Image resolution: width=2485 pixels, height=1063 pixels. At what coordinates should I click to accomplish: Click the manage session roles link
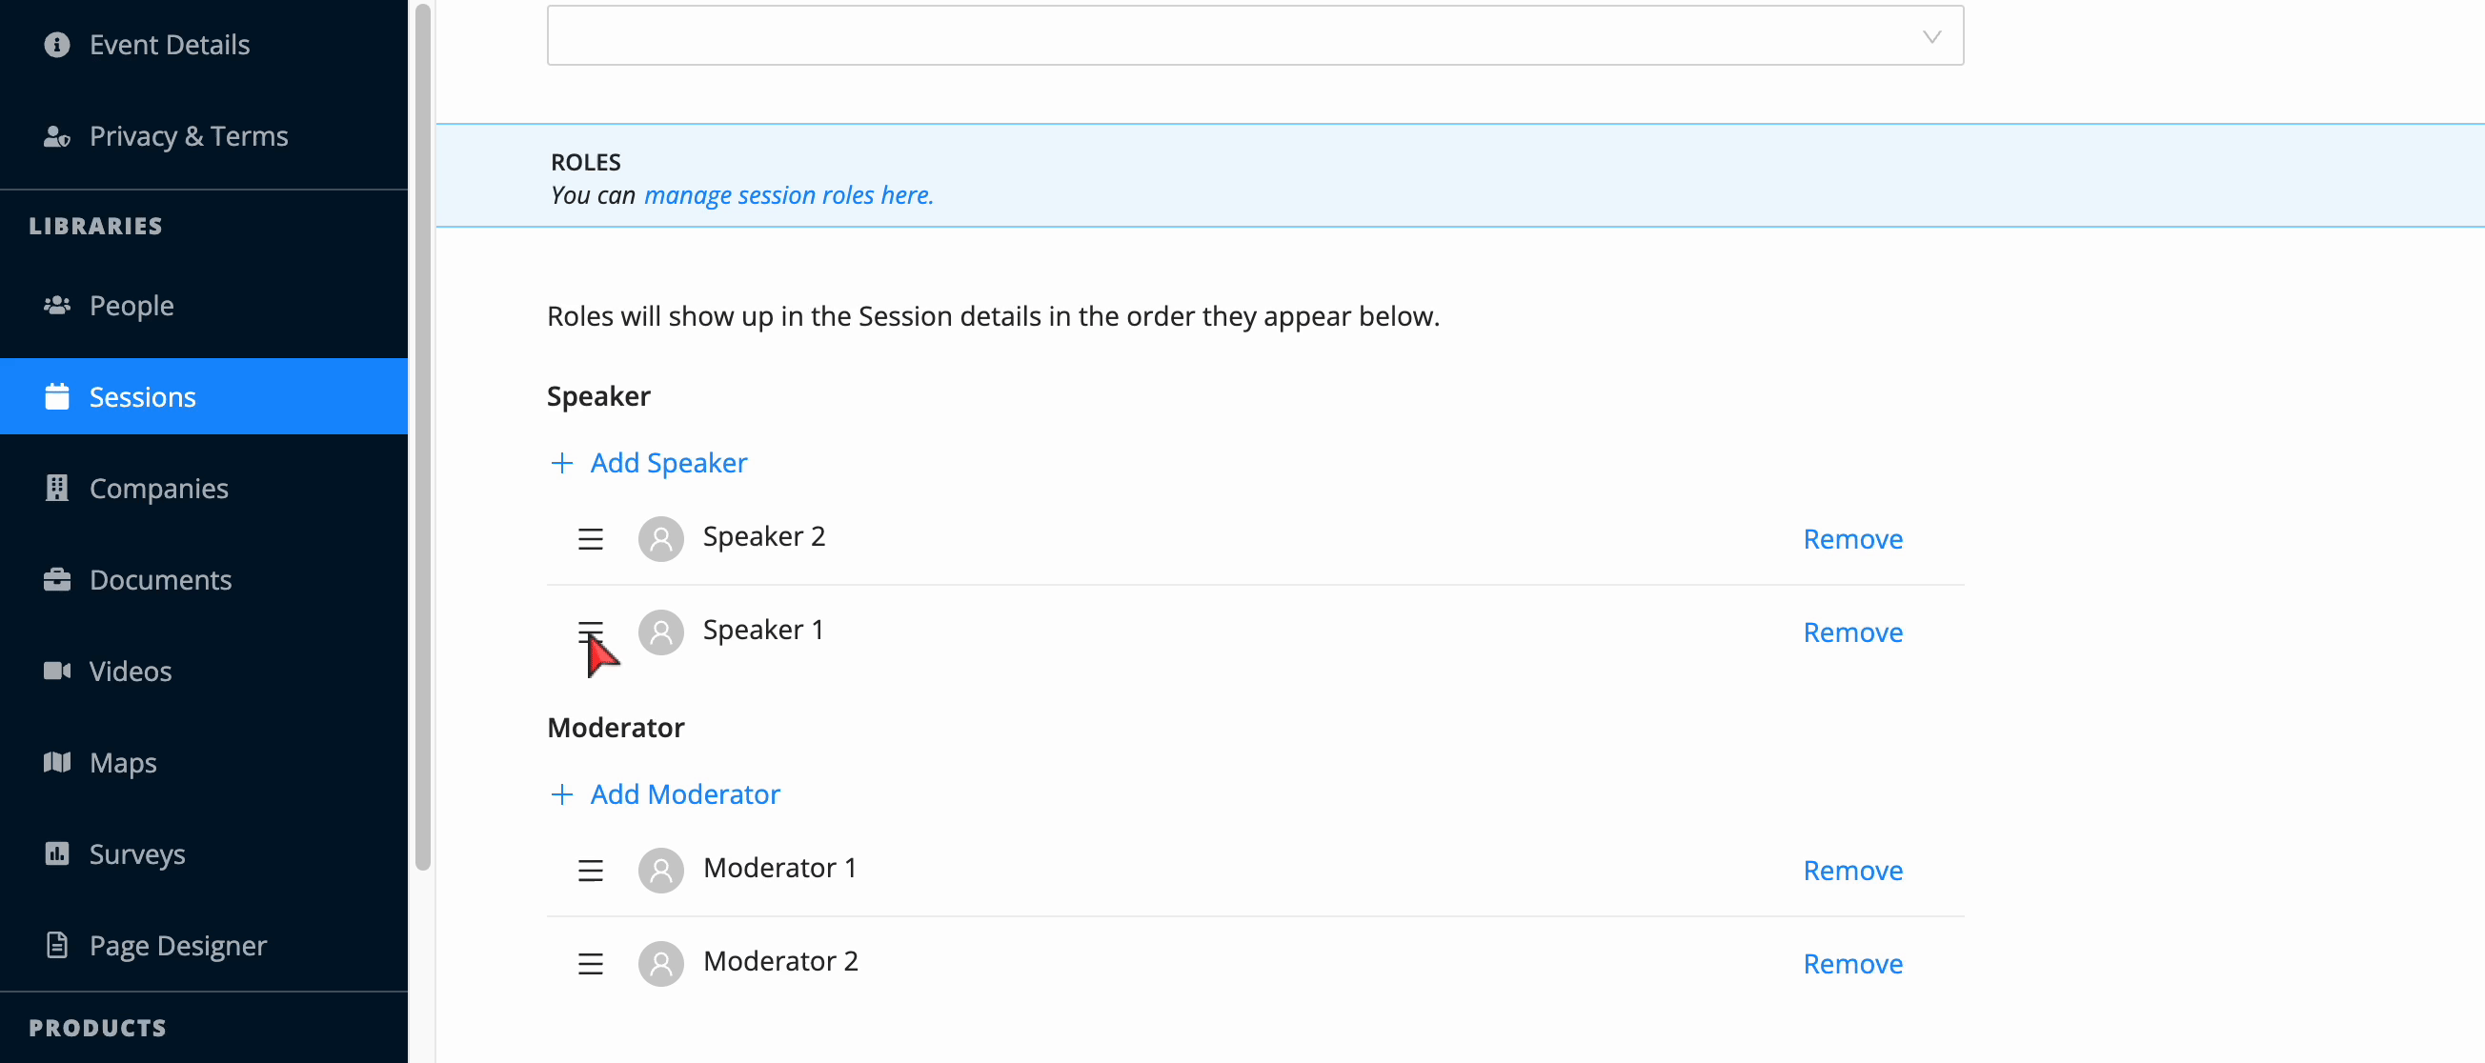click(x=788, y=195)
